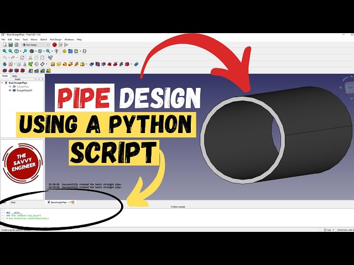This screenshot has width=354, height=265.
Task: Open the Part Design workbench dropdown
Action: click(x=36, y=45)
